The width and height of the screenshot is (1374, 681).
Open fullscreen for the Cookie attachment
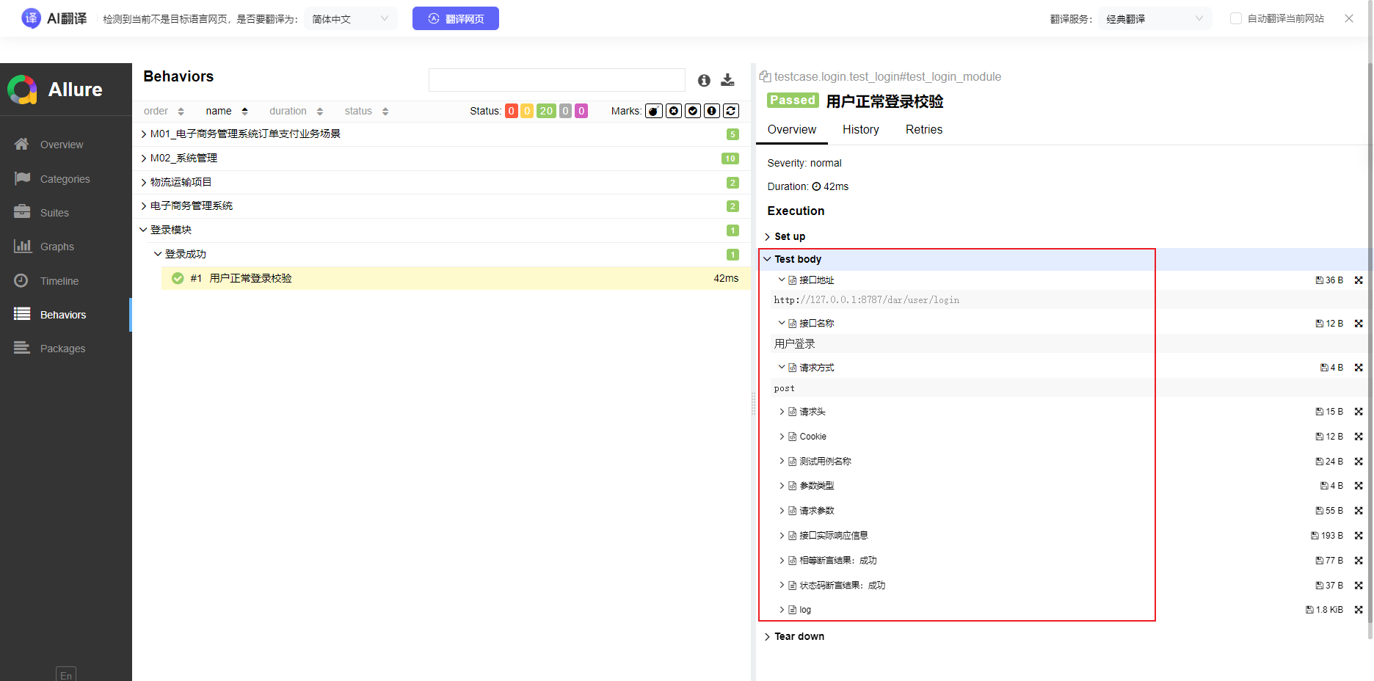1359,437
